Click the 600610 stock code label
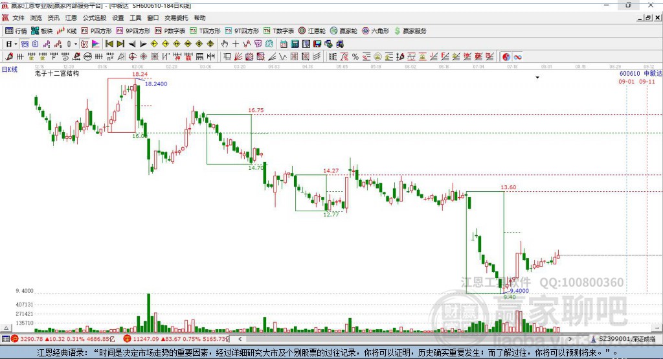This screenshot has width=663, height=359. 630,74
